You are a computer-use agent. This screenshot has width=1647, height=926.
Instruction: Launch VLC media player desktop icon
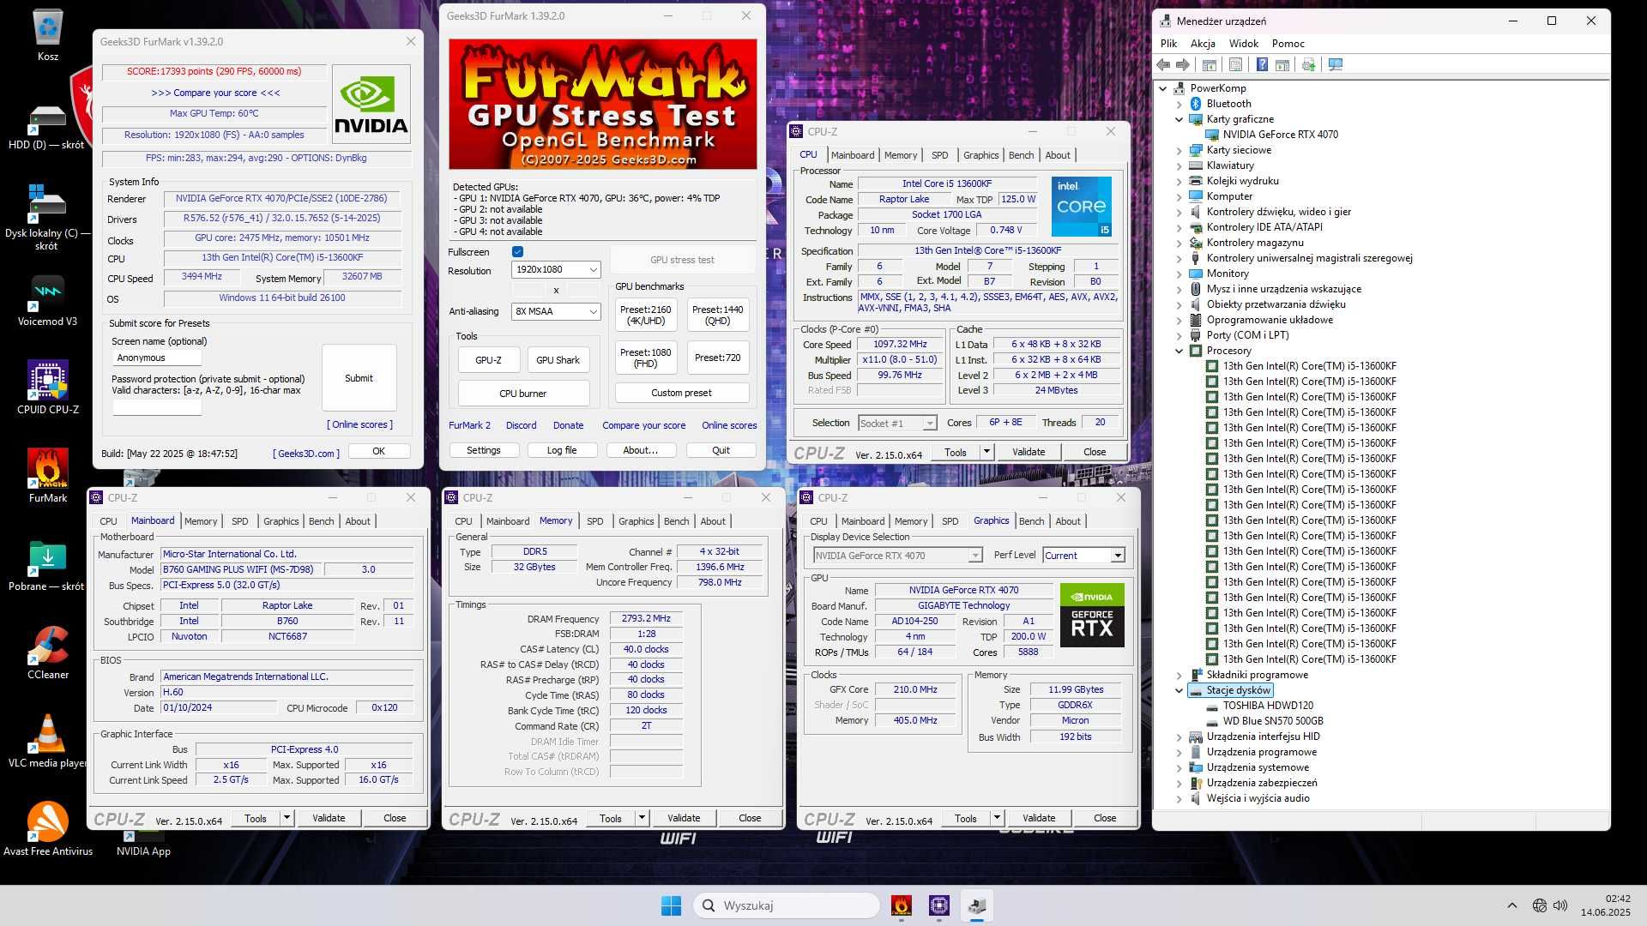tap(47, 741)
